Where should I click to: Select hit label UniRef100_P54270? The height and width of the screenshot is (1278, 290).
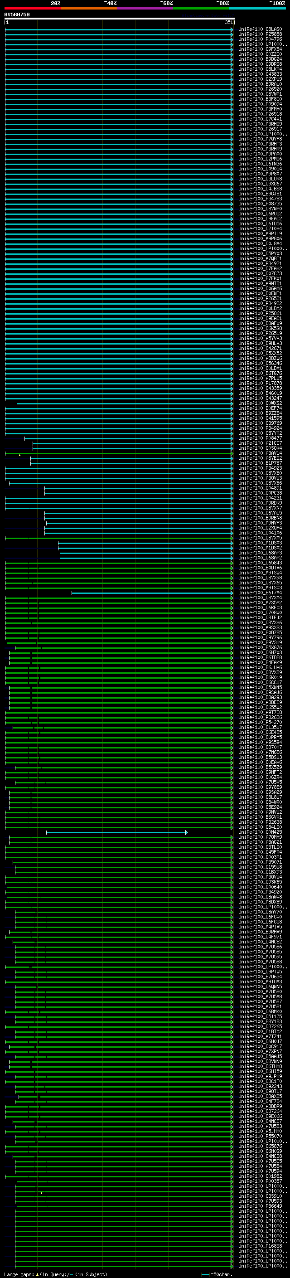[x=260, y=722]
